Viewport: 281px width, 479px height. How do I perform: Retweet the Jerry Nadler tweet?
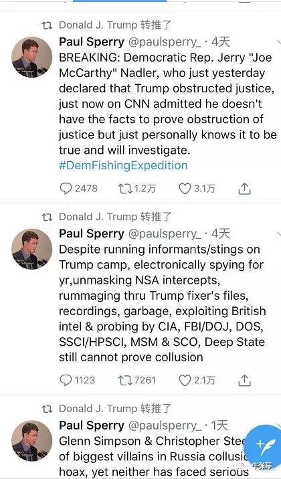coord(137,189)
